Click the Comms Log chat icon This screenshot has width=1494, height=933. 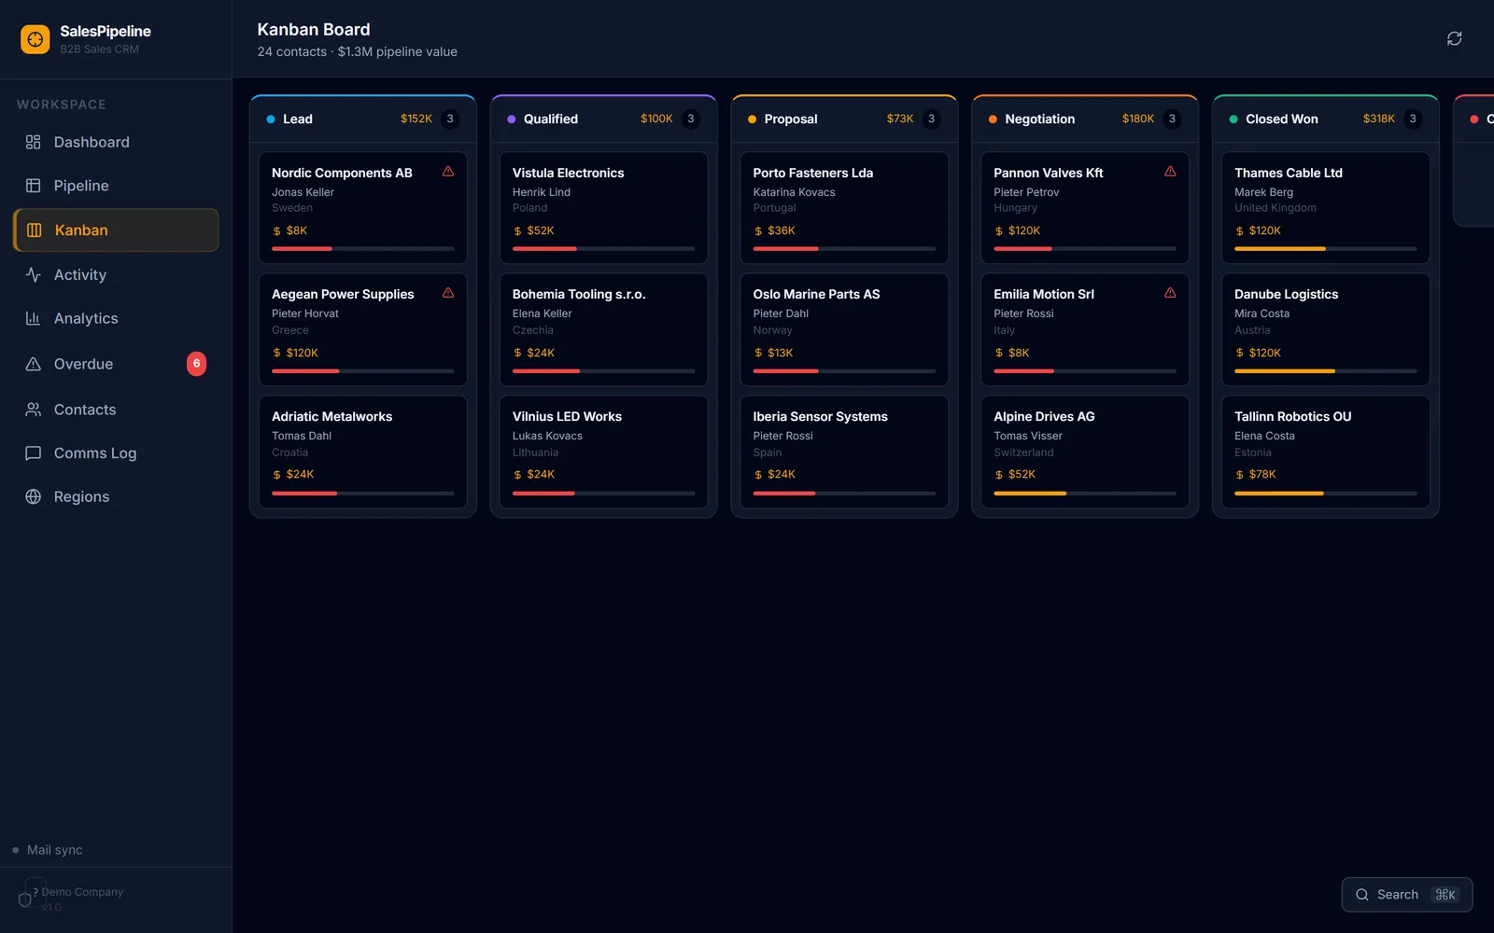click(34, 453)
